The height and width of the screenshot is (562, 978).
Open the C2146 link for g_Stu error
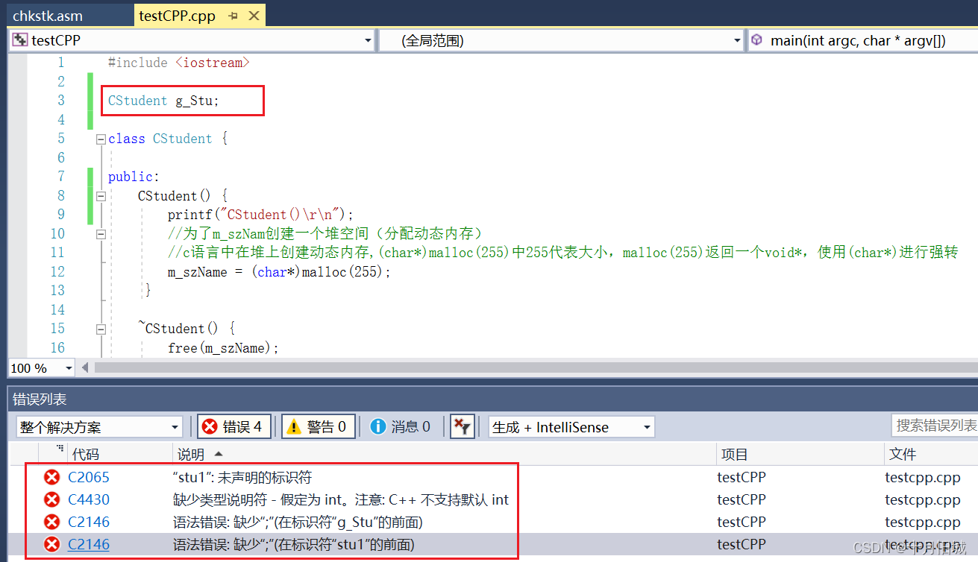89,522
